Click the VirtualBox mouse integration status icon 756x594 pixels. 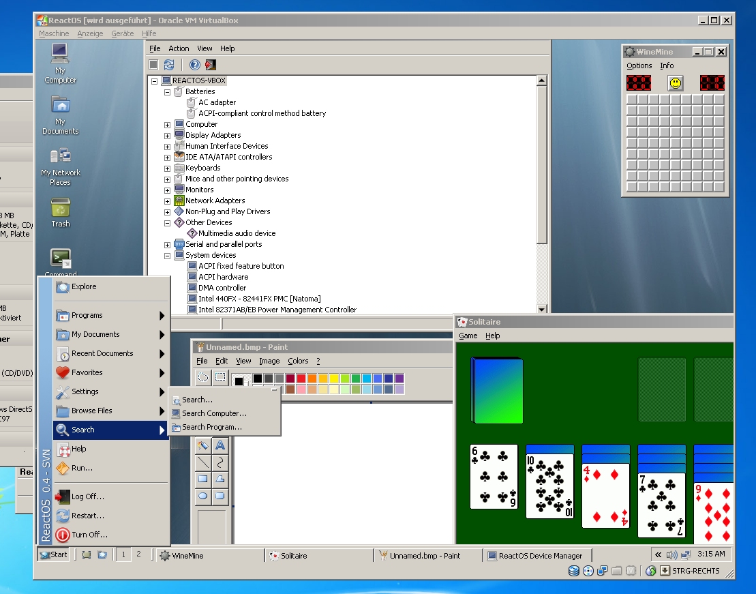coord(651,571)
